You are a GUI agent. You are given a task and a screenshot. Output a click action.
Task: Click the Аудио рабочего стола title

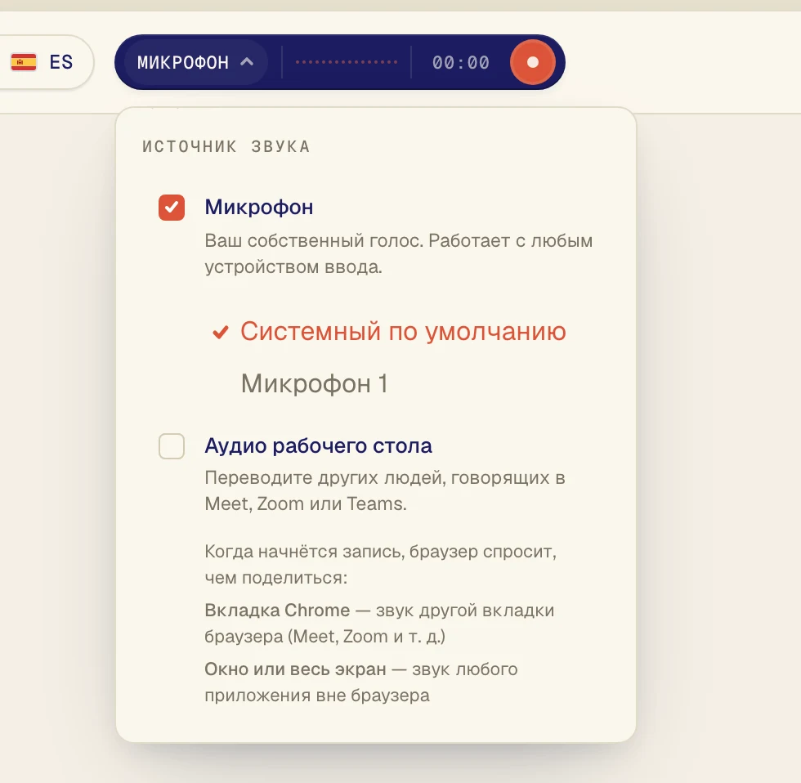coord(318,446)
